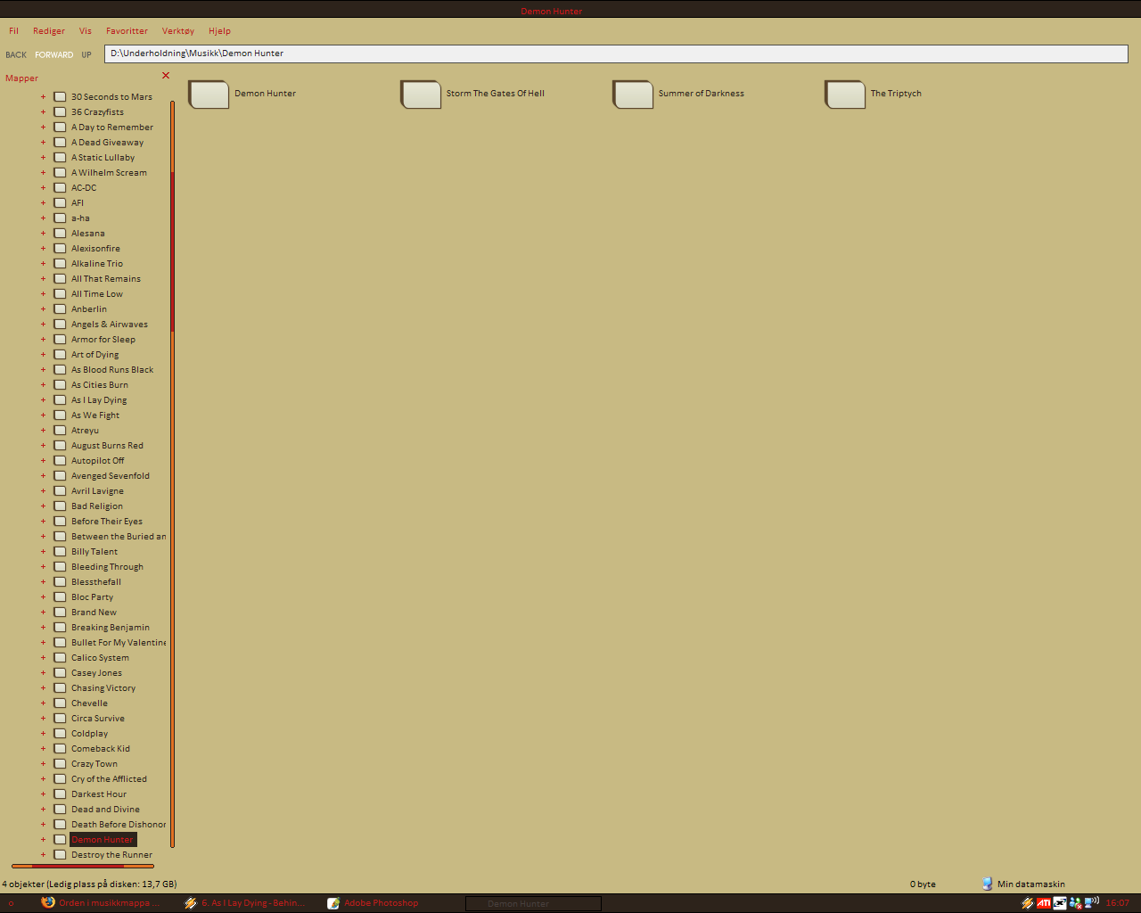Click the Demon Hunter taskbar button
1141x913 pixels.
(x=533, y=903)
